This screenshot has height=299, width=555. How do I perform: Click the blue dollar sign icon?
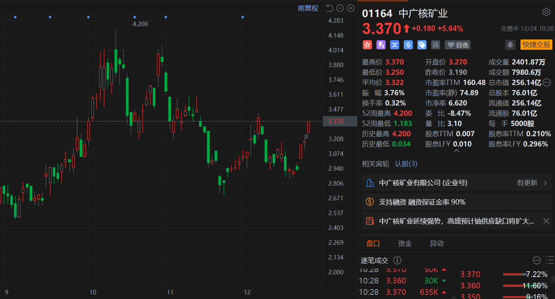click(408, 45)
